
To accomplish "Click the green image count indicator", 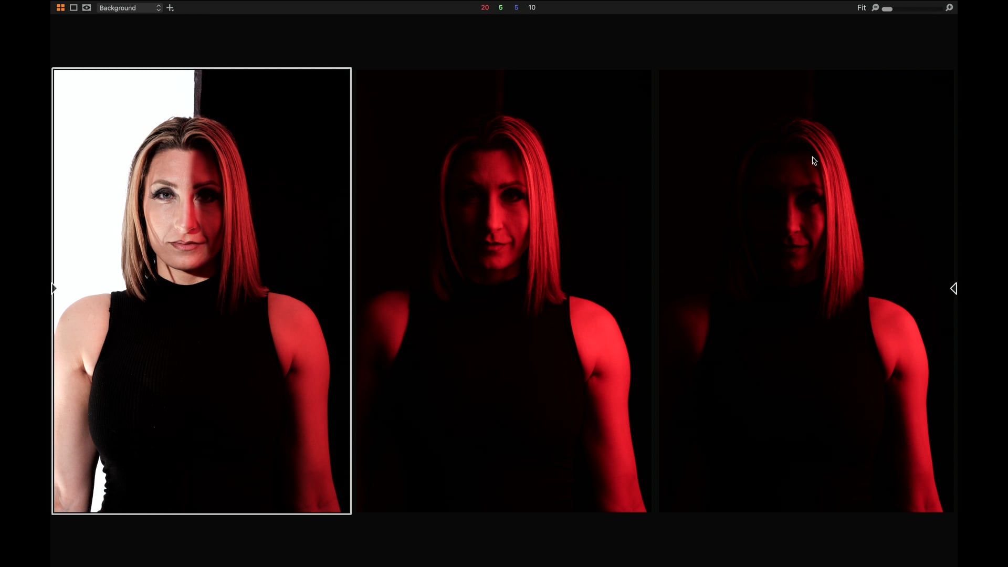I will (x=500, y=7).
